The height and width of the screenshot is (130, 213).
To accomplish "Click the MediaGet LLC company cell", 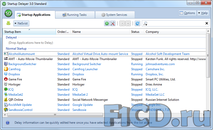I will coord(155,95).
